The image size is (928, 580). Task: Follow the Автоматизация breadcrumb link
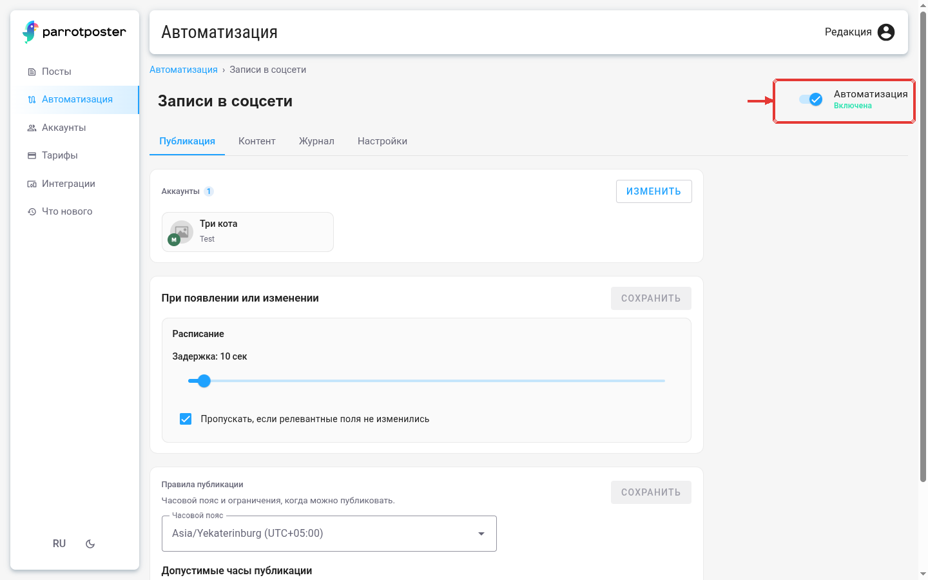point(184,70)
